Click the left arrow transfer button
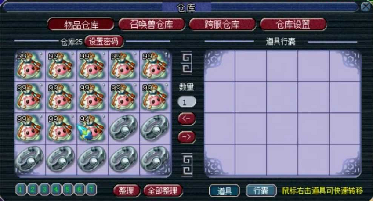 click(187, 118)
